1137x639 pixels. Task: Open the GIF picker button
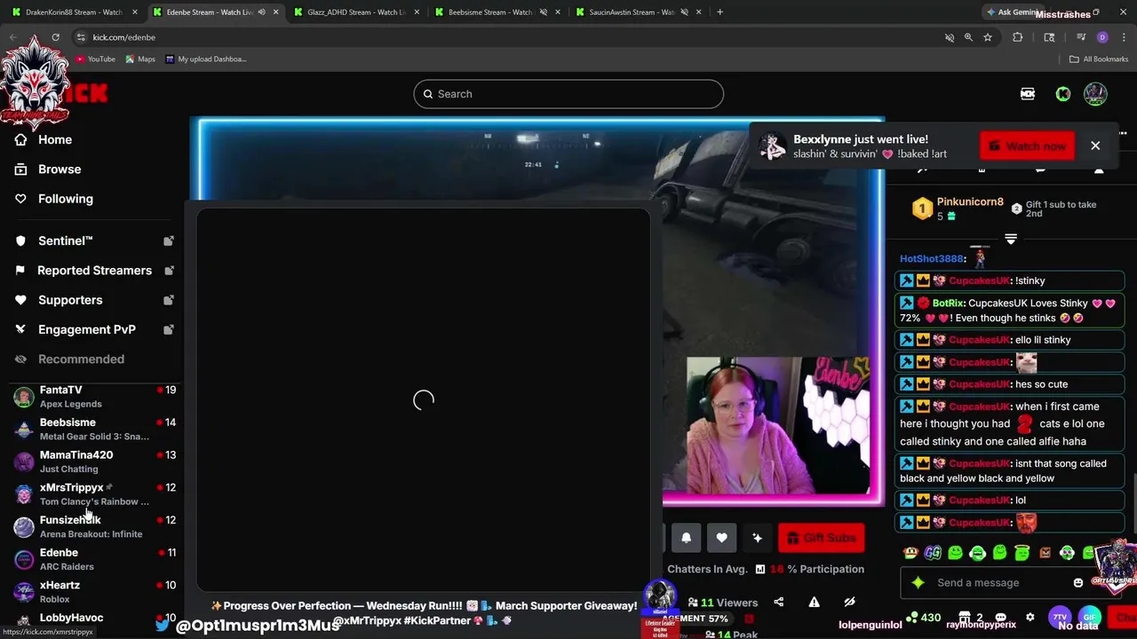[1090, 617]
